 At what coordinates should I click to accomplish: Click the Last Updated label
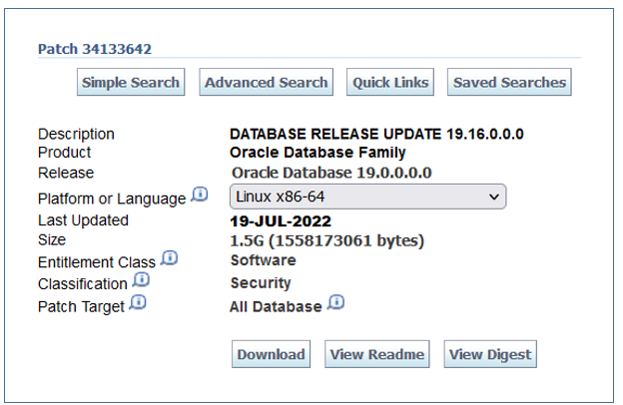click(83, 220)
